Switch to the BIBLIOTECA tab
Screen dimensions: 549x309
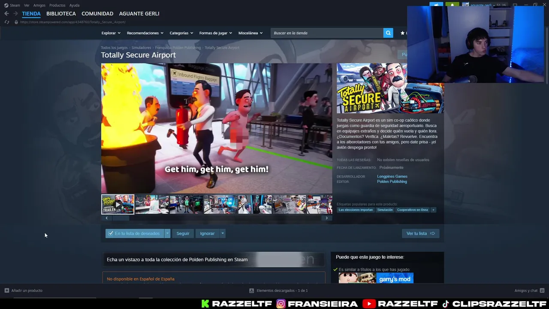[x=61, y=14]
